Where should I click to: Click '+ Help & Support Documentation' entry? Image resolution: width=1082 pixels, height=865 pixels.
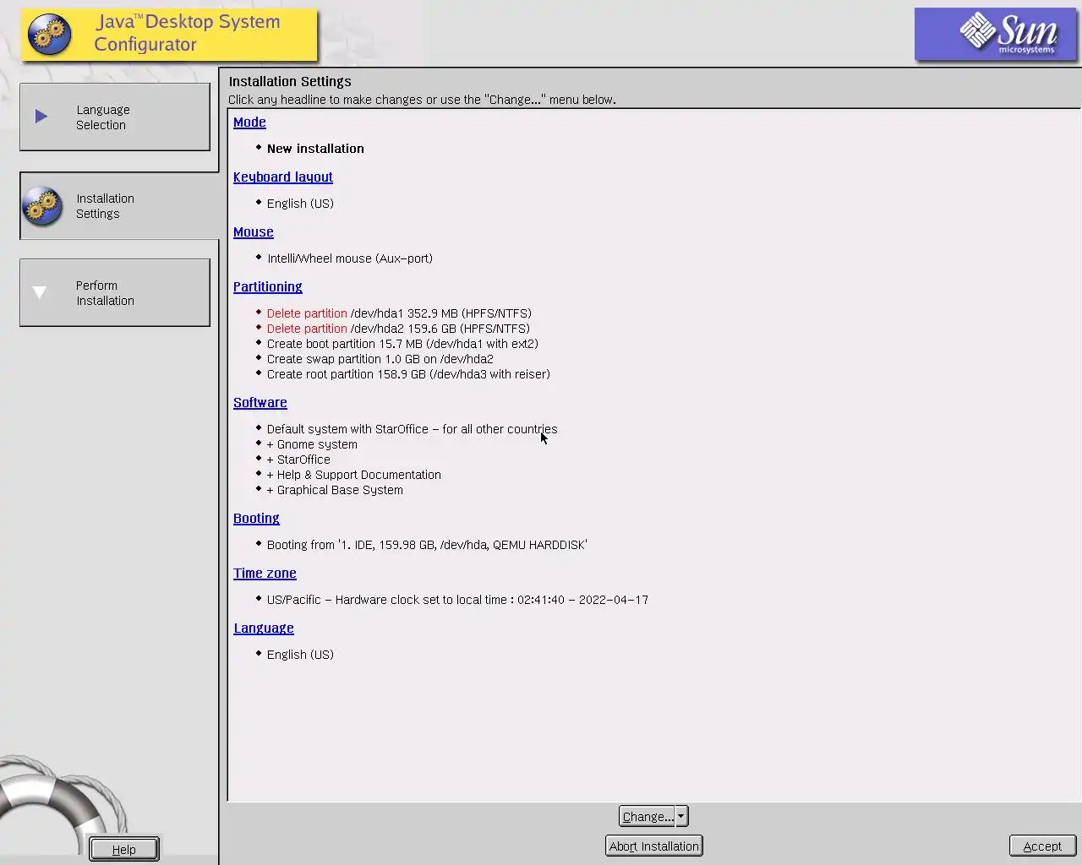[354, 475]
